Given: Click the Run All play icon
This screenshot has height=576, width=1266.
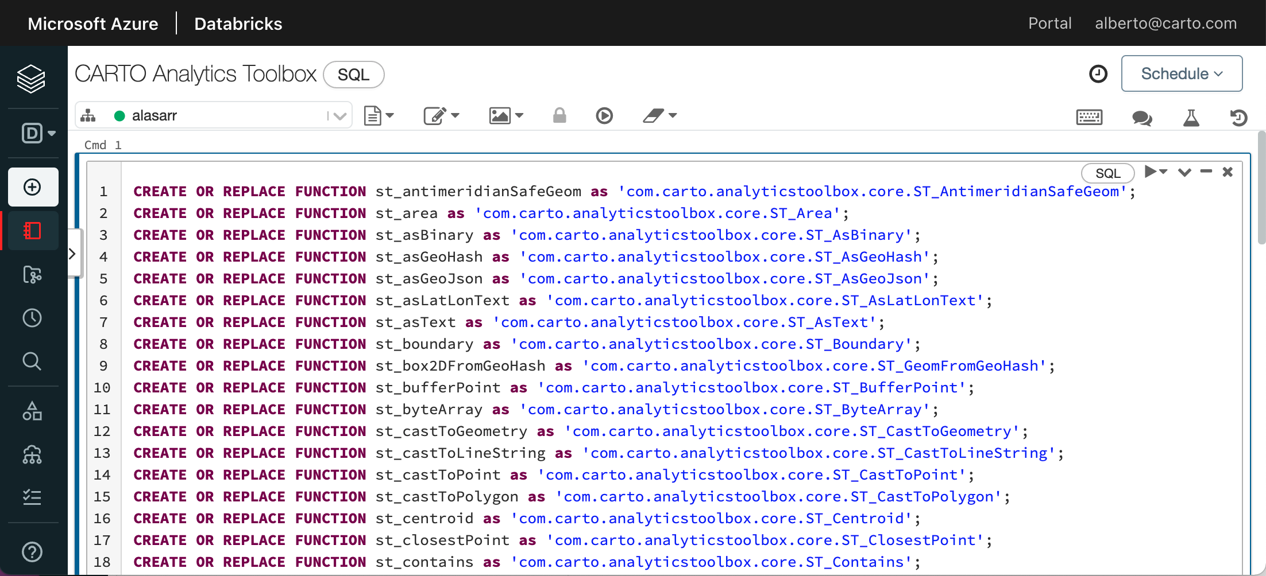Looking at the screenshot, I should pyautogui.click(x=604, y=116).
